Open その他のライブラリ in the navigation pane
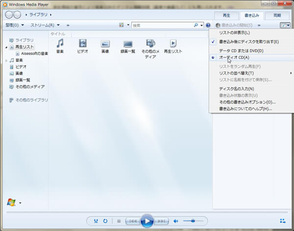The width and height of the screenshot is (294, 231). coord(31,100)
